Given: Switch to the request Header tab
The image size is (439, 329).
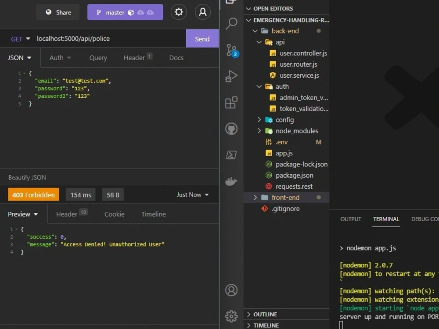Looking at the screenshot, I should pyautogui.click(x=138, y=57).
